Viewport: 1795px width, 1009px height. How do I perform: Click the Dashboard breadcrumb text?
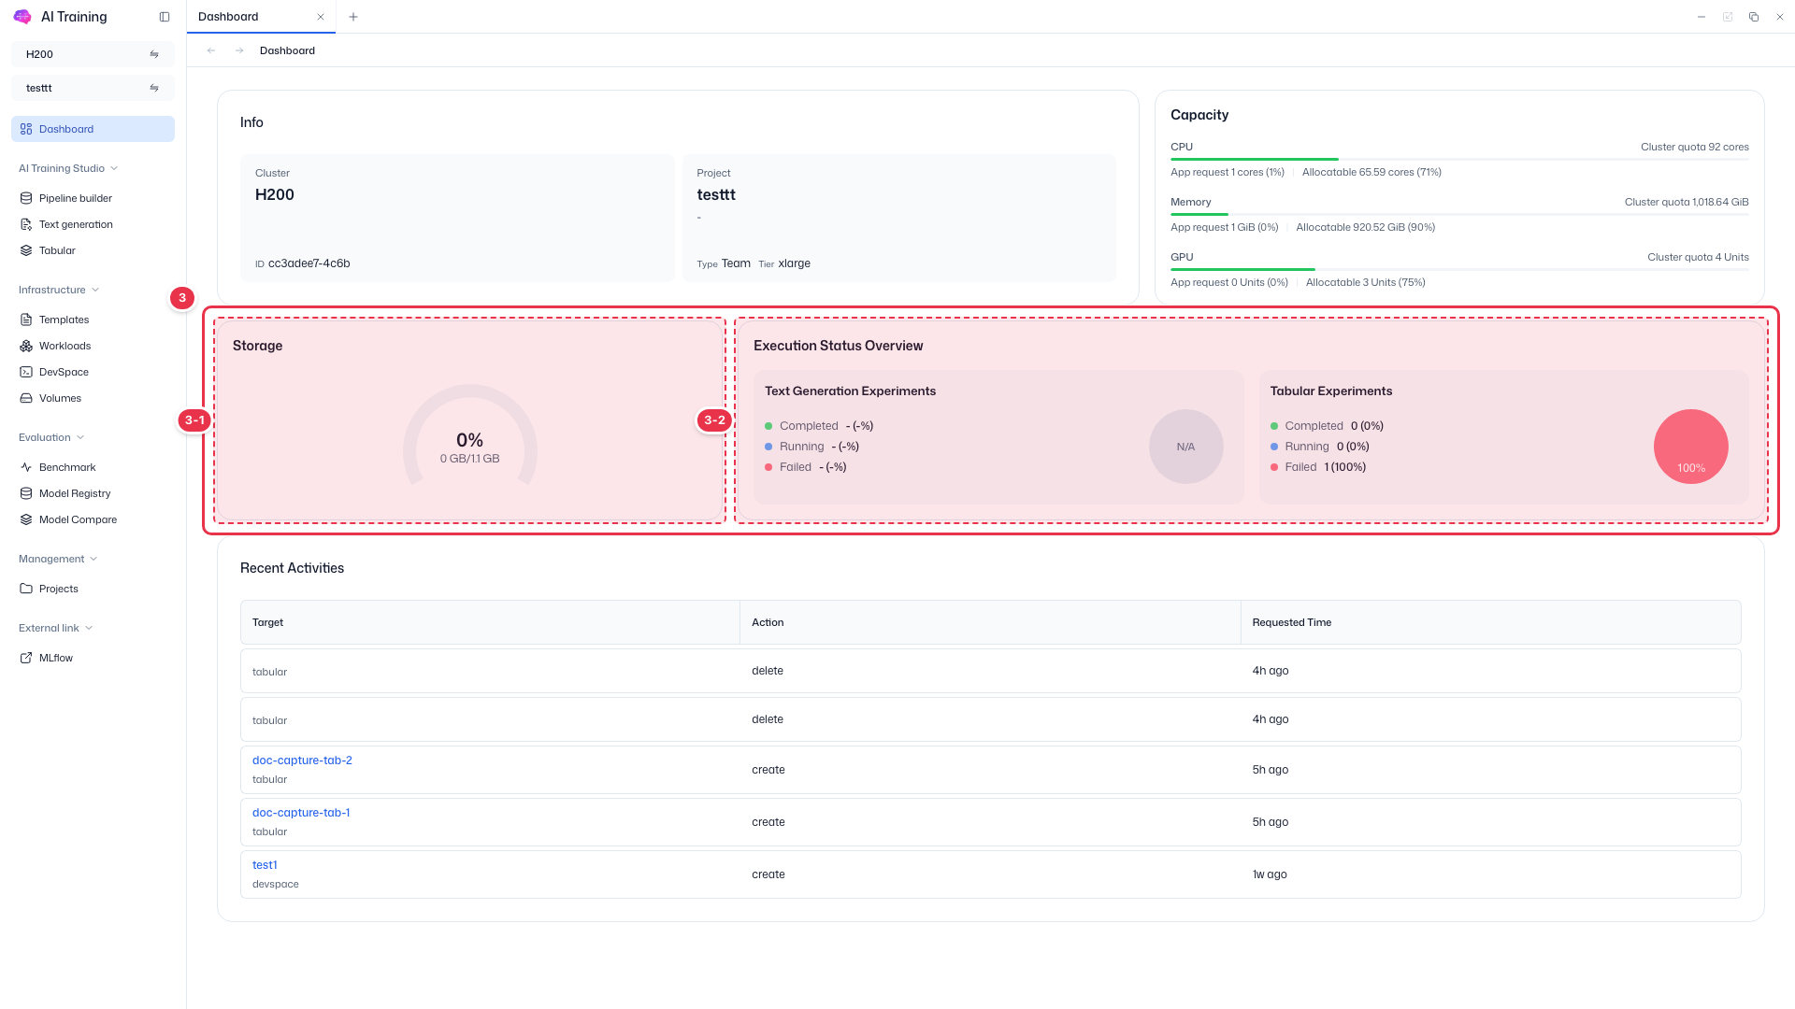point(287,50)
